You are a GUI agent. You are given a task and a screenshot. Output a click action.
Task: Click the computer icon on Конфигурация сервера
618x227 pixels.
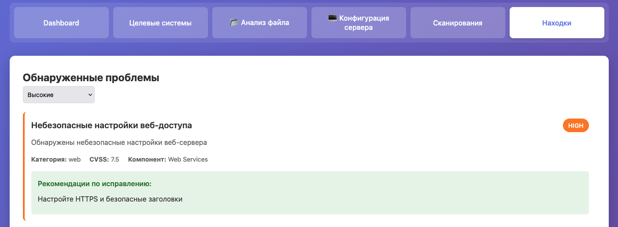tap(333, 18)
